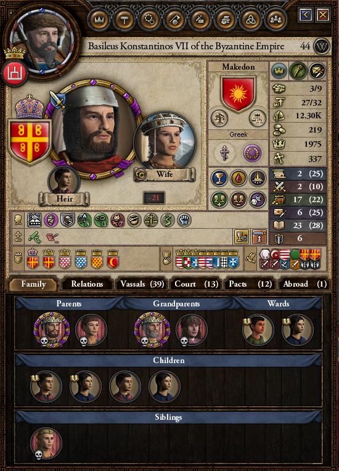This screenshot has height=471, width=339.
Task: Go back with the blue arrow button
Action: pyautogui.click(x=306, y=15)
